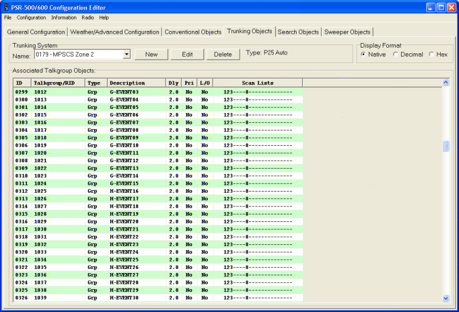Open the Sweeper Objects tab
Viewport: 459px width, 312px height.
click(x=348, y=32)
